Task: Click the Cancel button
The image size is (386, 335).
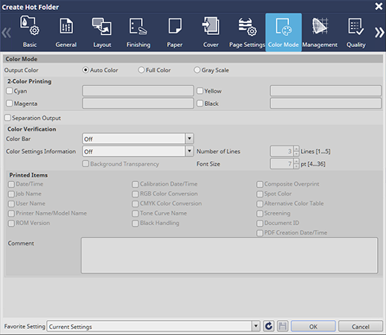Action: (361, 326)
